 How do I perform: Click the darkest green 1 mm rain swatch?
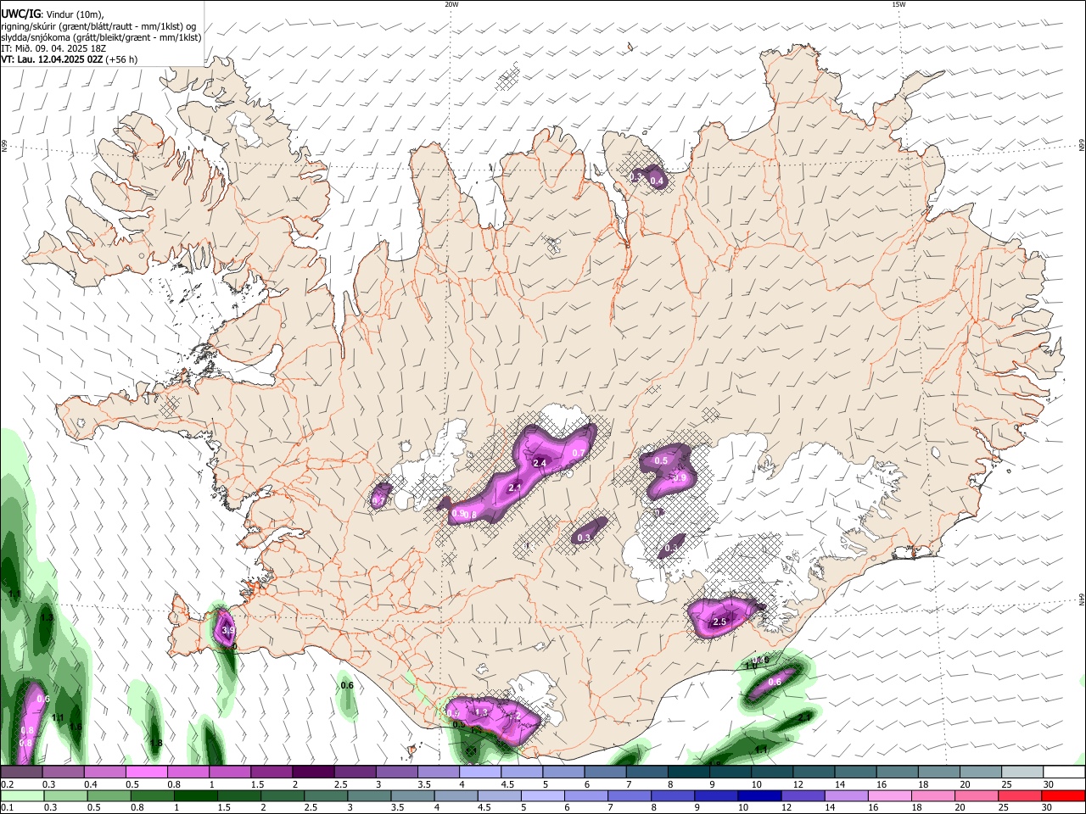tap(196, 796)
